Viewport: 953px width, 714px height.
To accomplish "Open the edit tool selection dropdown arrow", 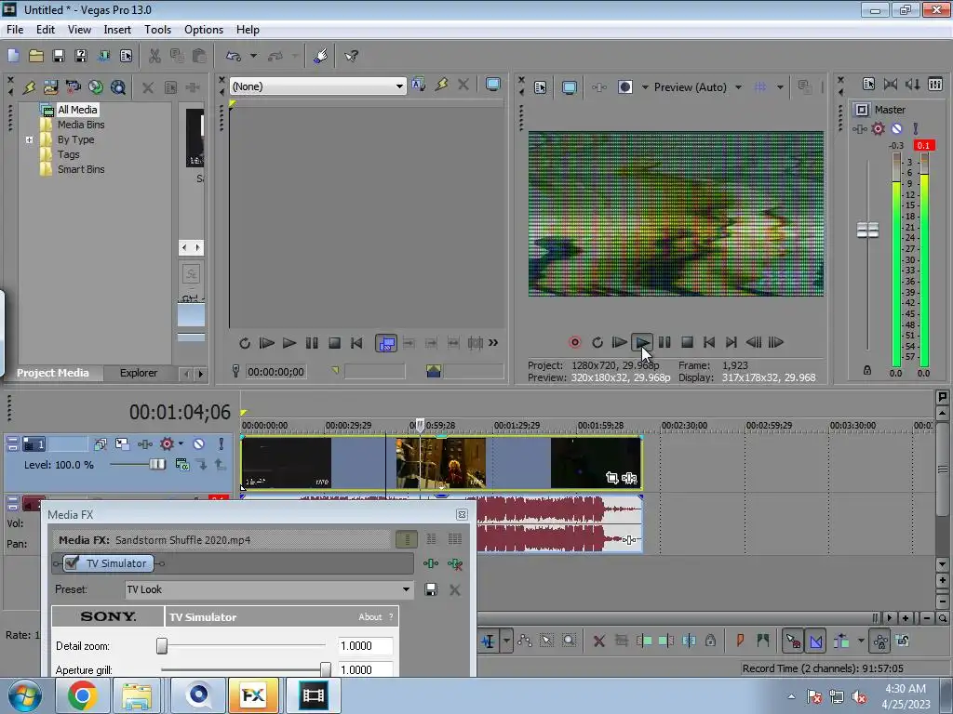I will (x=505, y=641).
